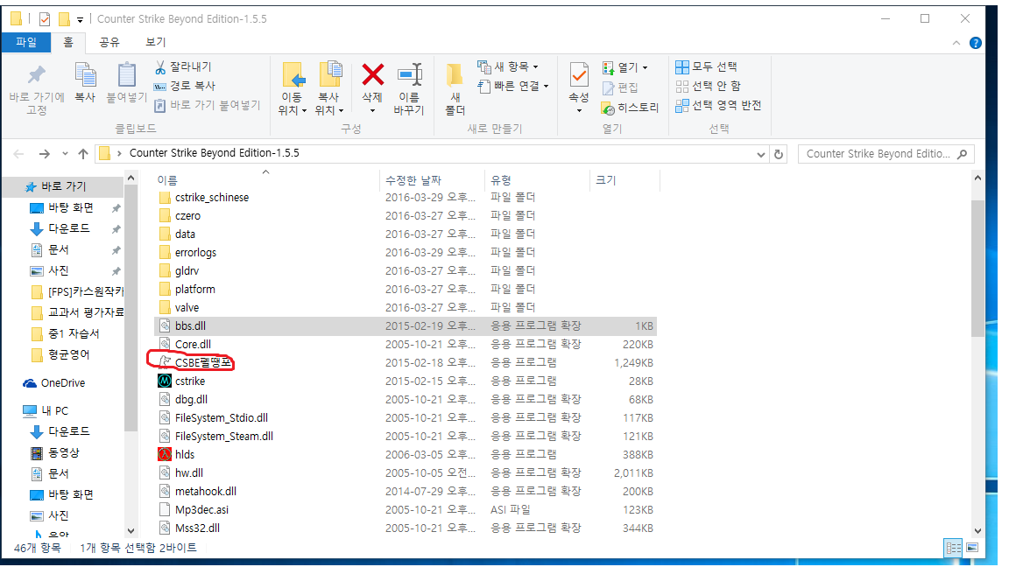Switch to the Home (홈) tab

point(68,42)
